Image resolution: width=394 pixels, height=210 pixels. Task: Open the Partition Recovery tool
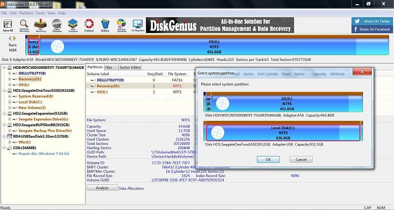pos(24,26)
